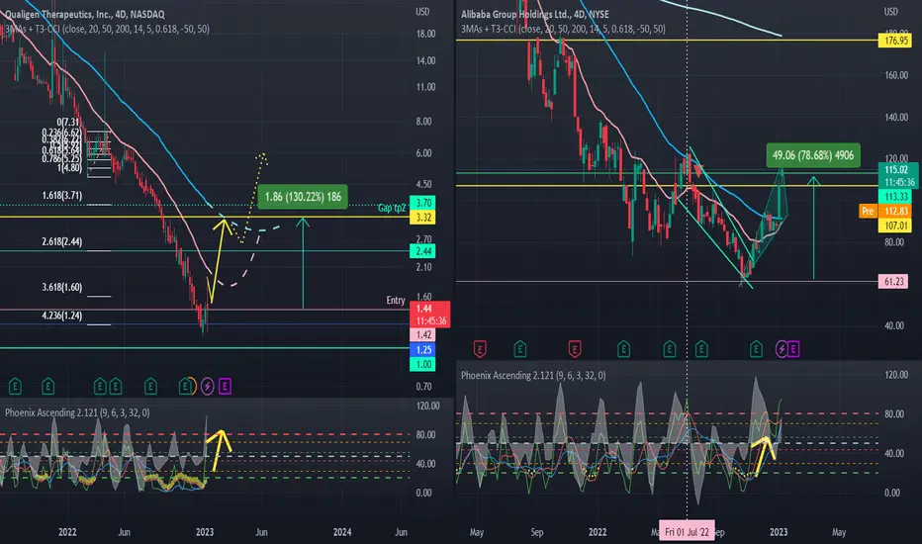Open the leftmost red earnings marker on Alibaba chart

[480, 349]
